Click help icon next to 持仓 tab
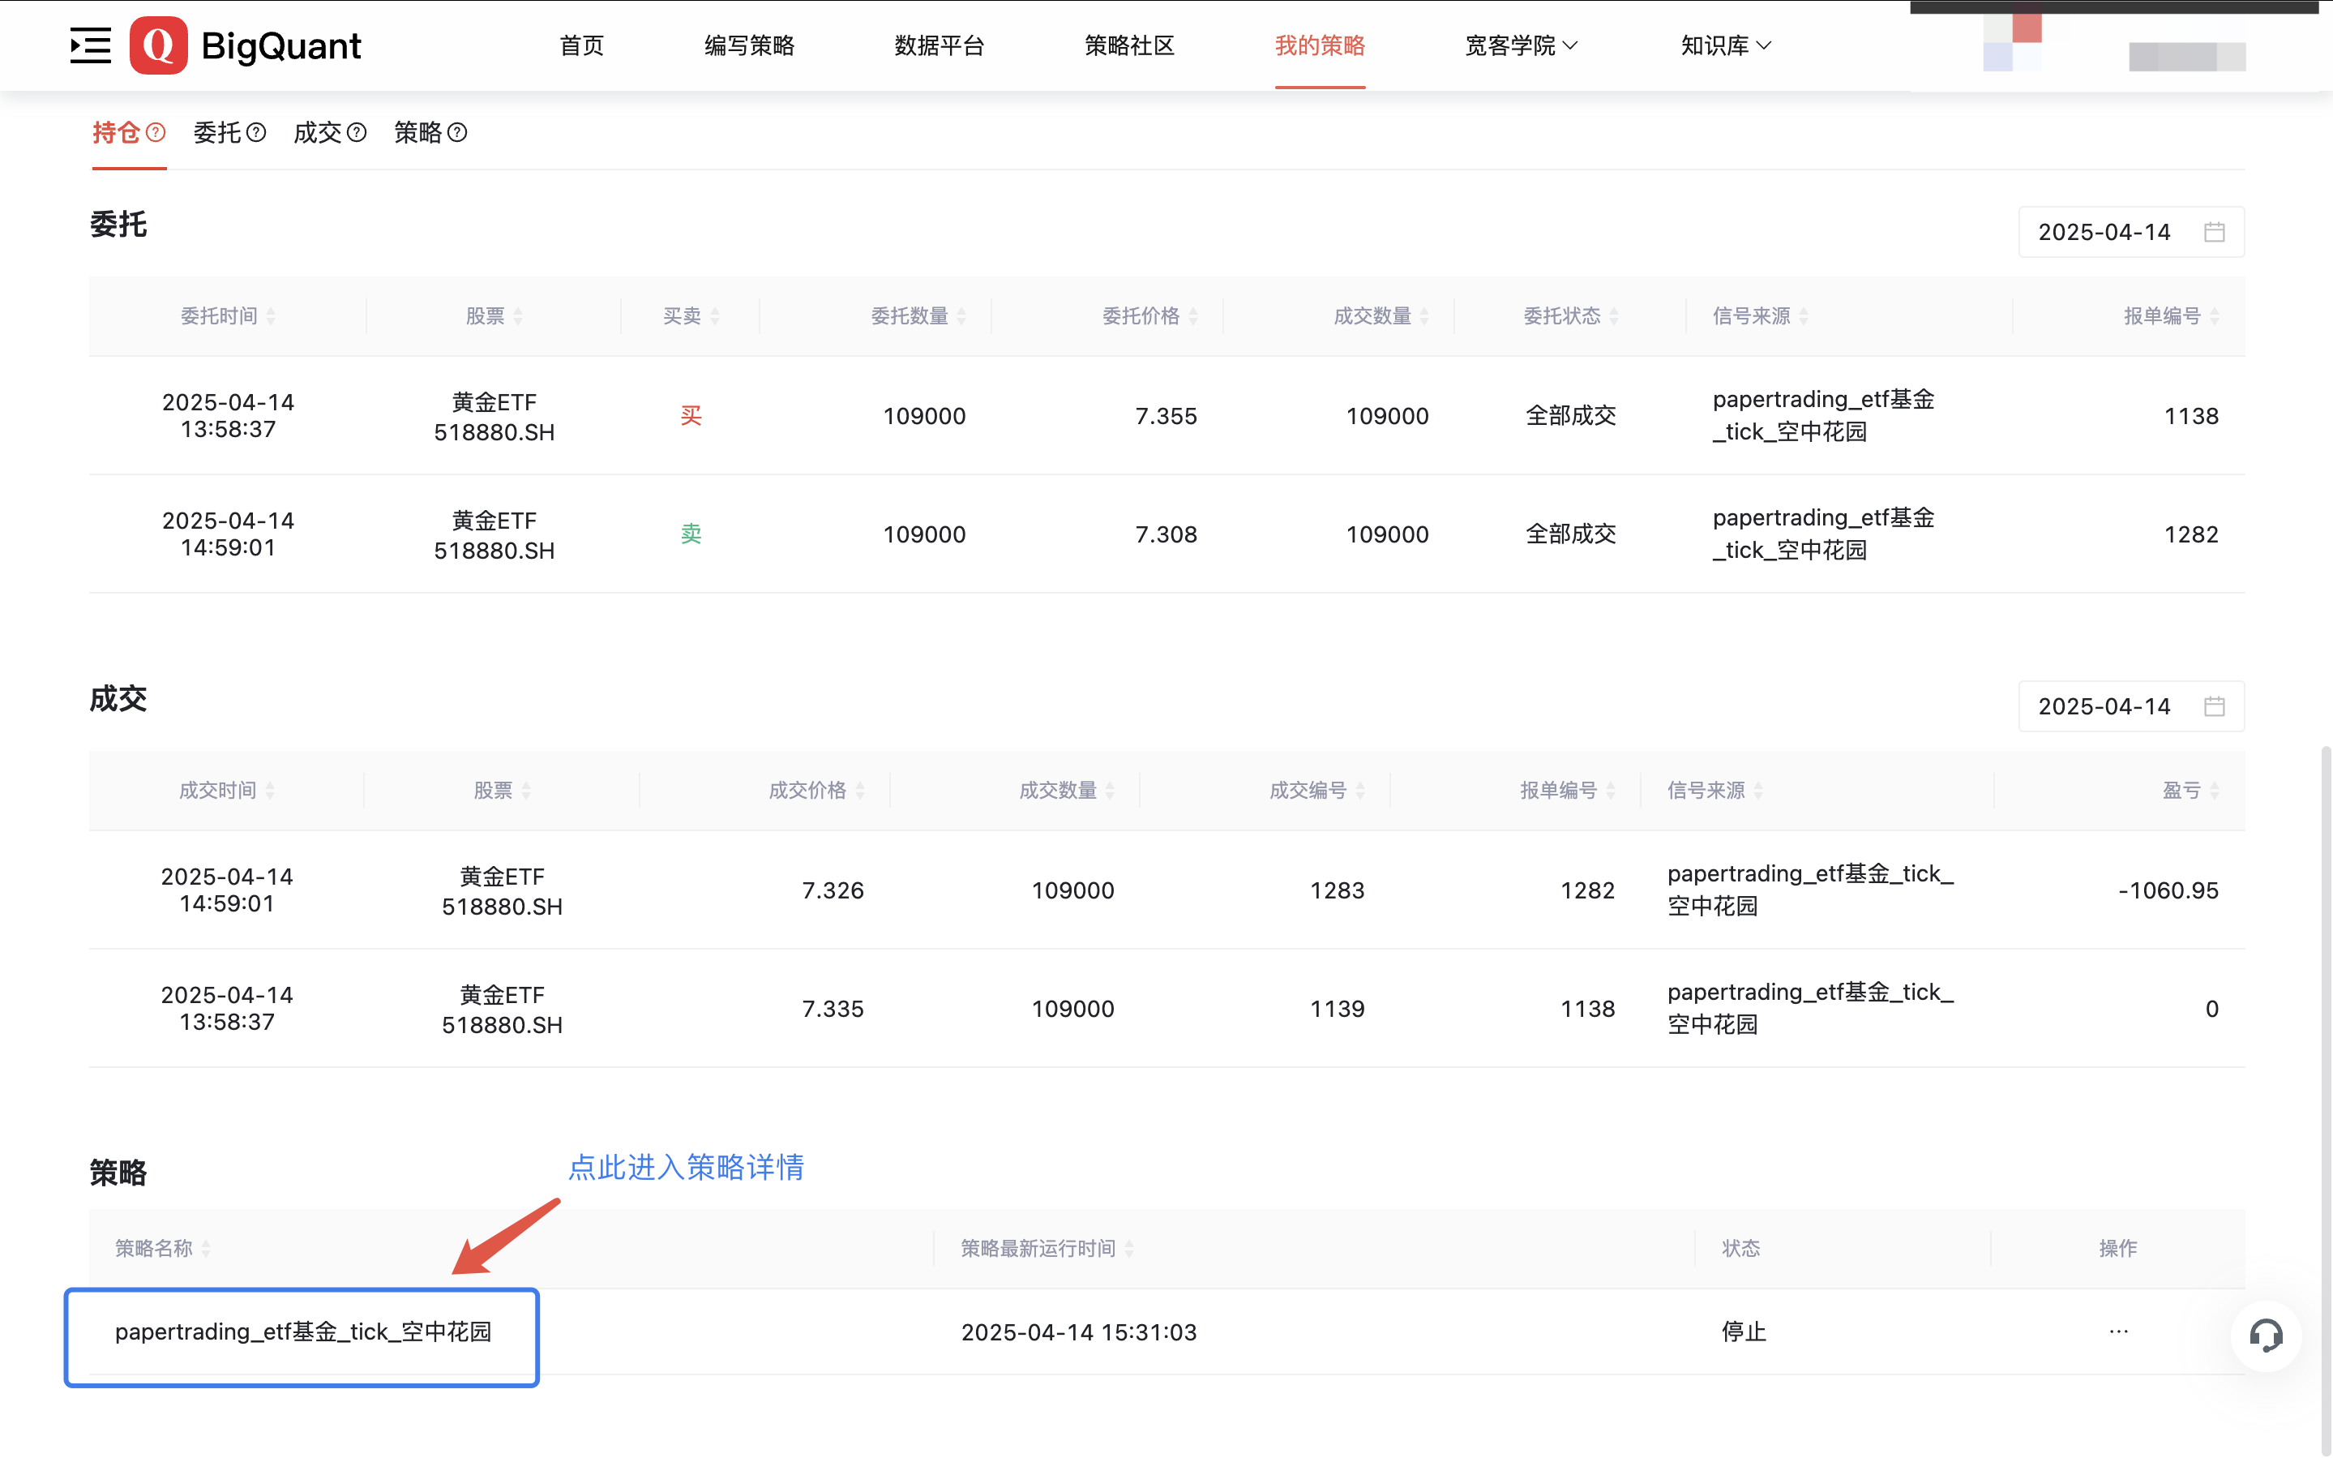Image resolution: width=2333 pixels, height=1458 pixels. [x=156, y=132]
